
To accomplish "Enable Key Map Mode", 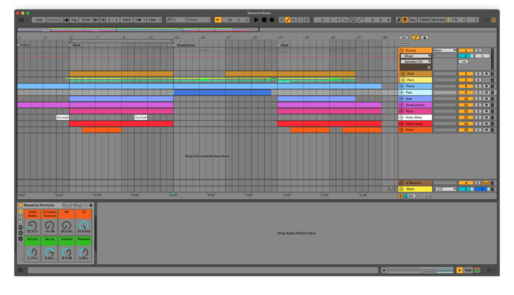I will tap(413, 20).
